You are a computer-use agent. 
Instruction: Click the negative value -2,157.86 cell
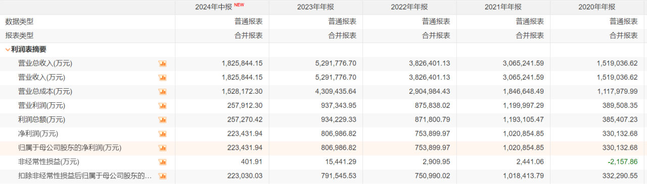(x=622, y=162)
